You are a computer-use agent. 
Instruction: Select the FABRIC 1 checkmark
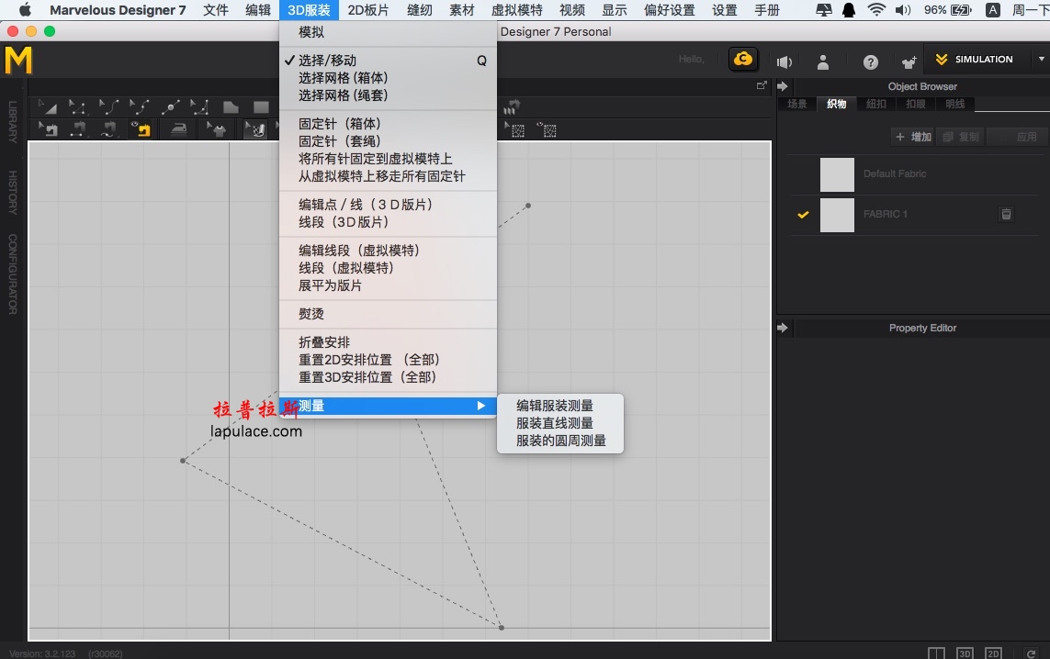803,215
